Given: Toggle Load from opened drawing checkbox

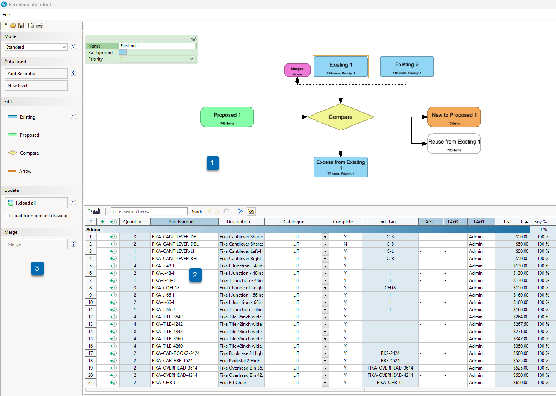Looking at the screenshot, I should click(7, 216).
